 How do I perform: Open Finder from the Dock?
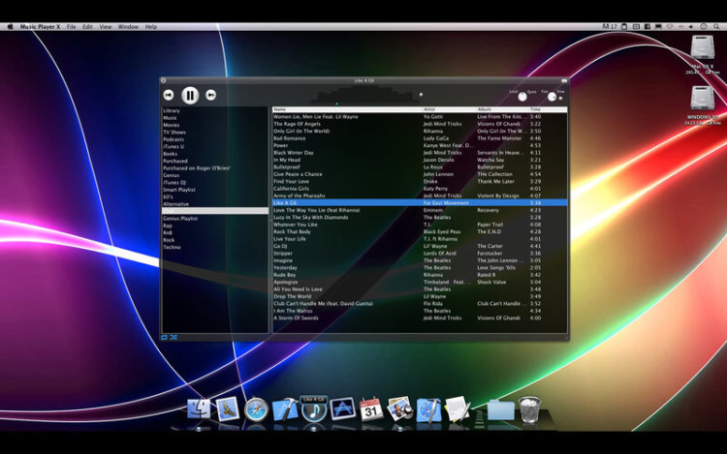199,409
